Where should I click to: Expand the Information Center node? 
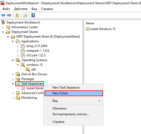[3, 27]
